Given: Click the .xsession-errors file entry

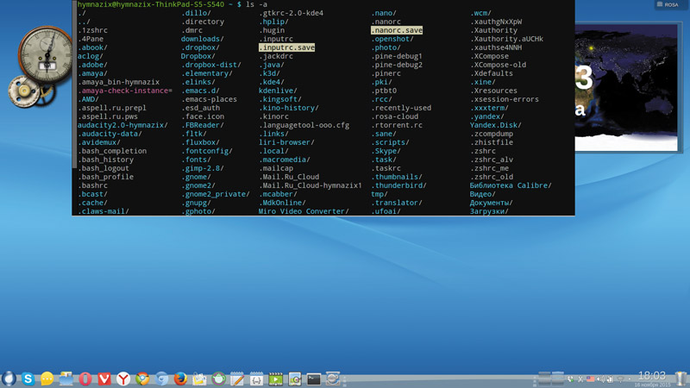Looking at the screenshot, I should [505, 99].
